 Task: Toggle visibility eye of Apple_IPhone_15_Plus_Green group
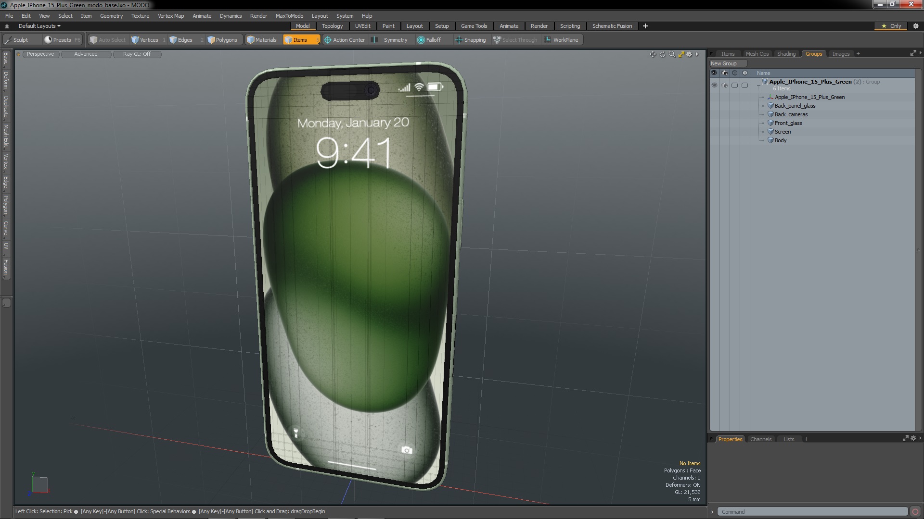(714, 85)
